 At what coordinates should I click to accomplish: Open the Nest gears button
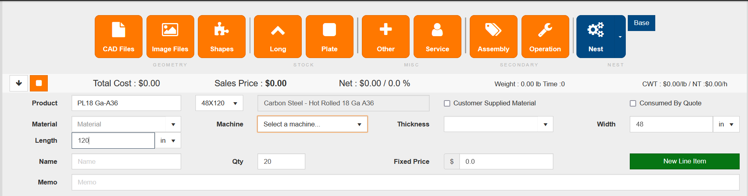pos(595,37)
